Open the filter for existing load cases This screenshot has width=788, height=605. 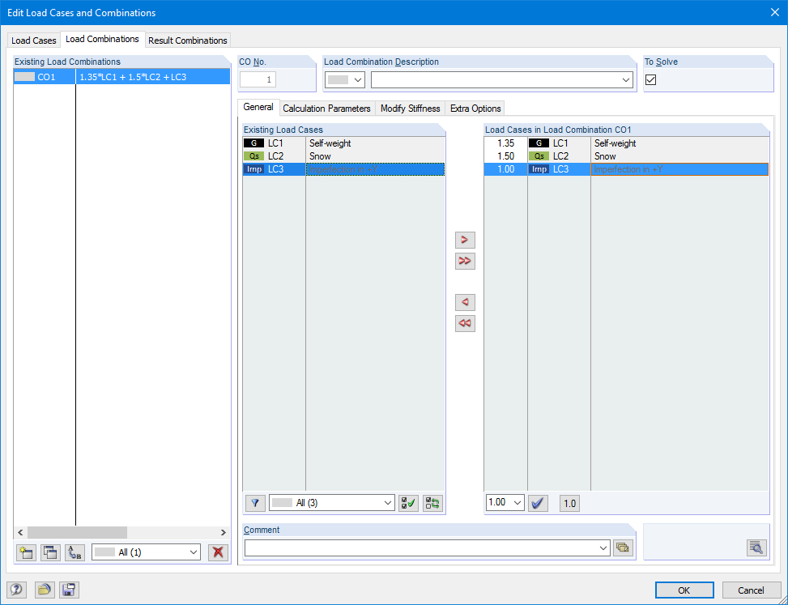point(255,503)
